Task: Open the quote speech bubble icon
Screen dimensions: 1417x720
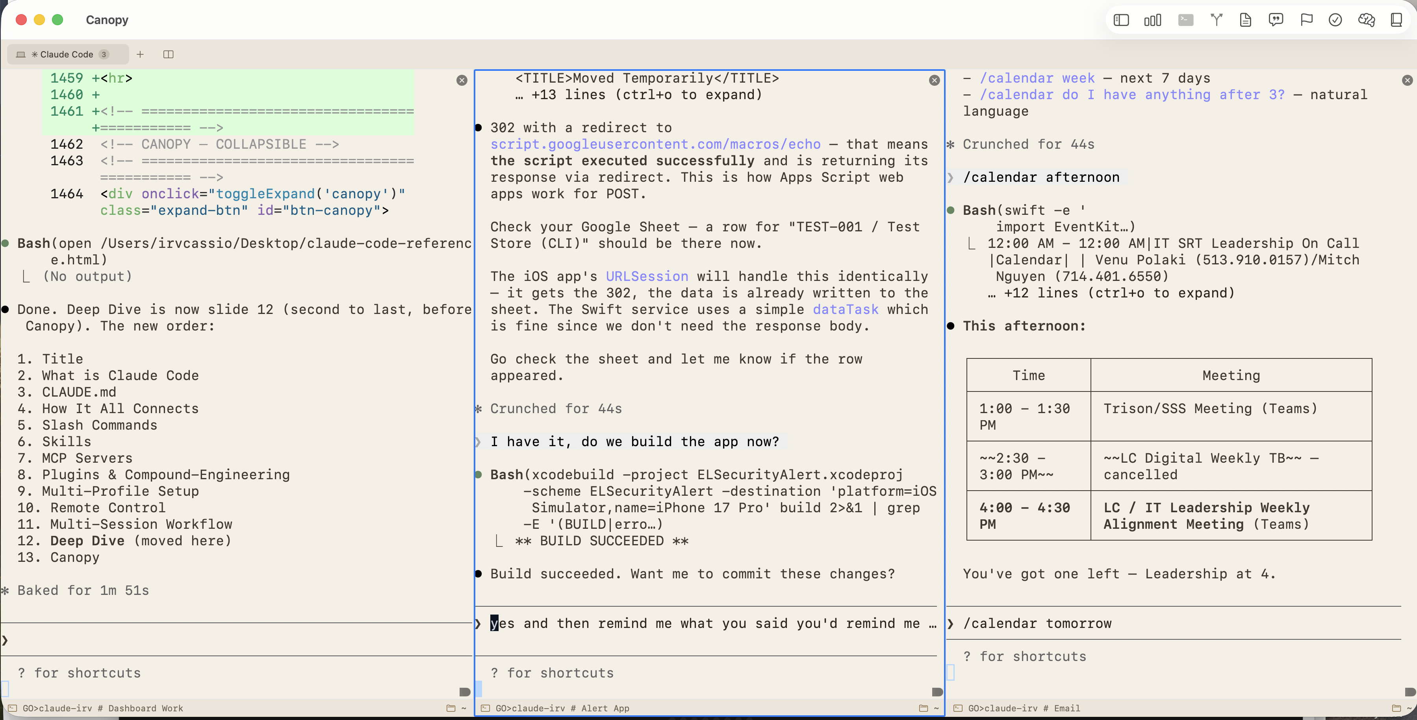Action: click(1276, 20)
